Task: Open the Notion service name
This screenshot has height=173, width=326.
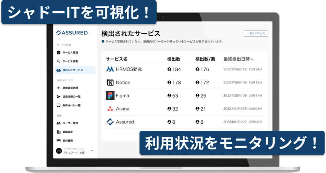Action: click(x=123, y=82)
